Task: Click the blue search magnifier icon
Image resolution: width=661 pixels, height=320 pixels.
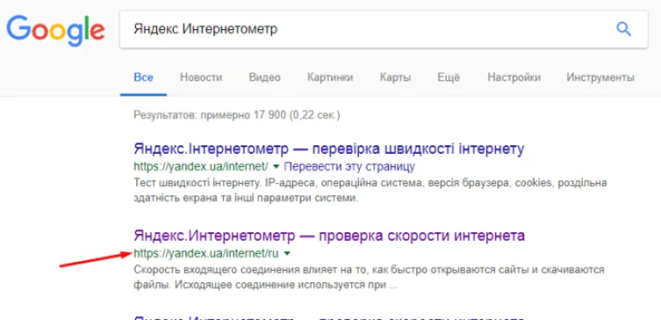Action: (623, 29)
